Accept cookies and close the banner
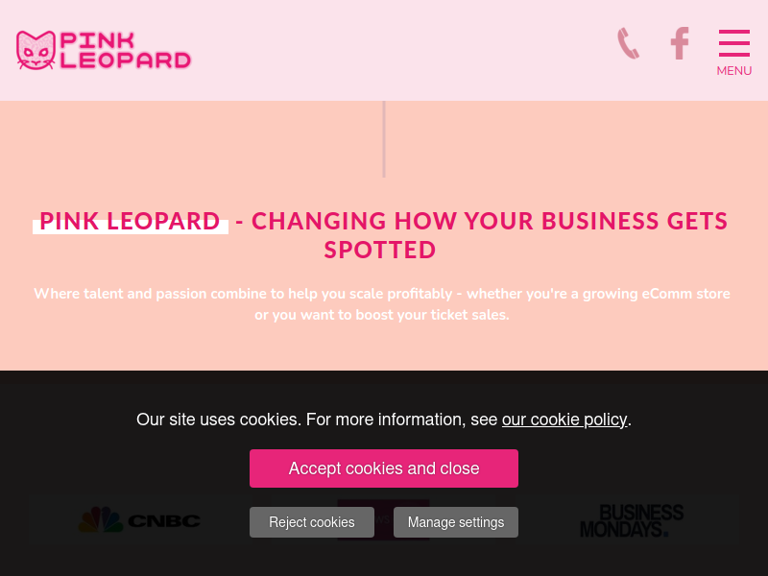The image size is (768, 576). tap(384, 468)
